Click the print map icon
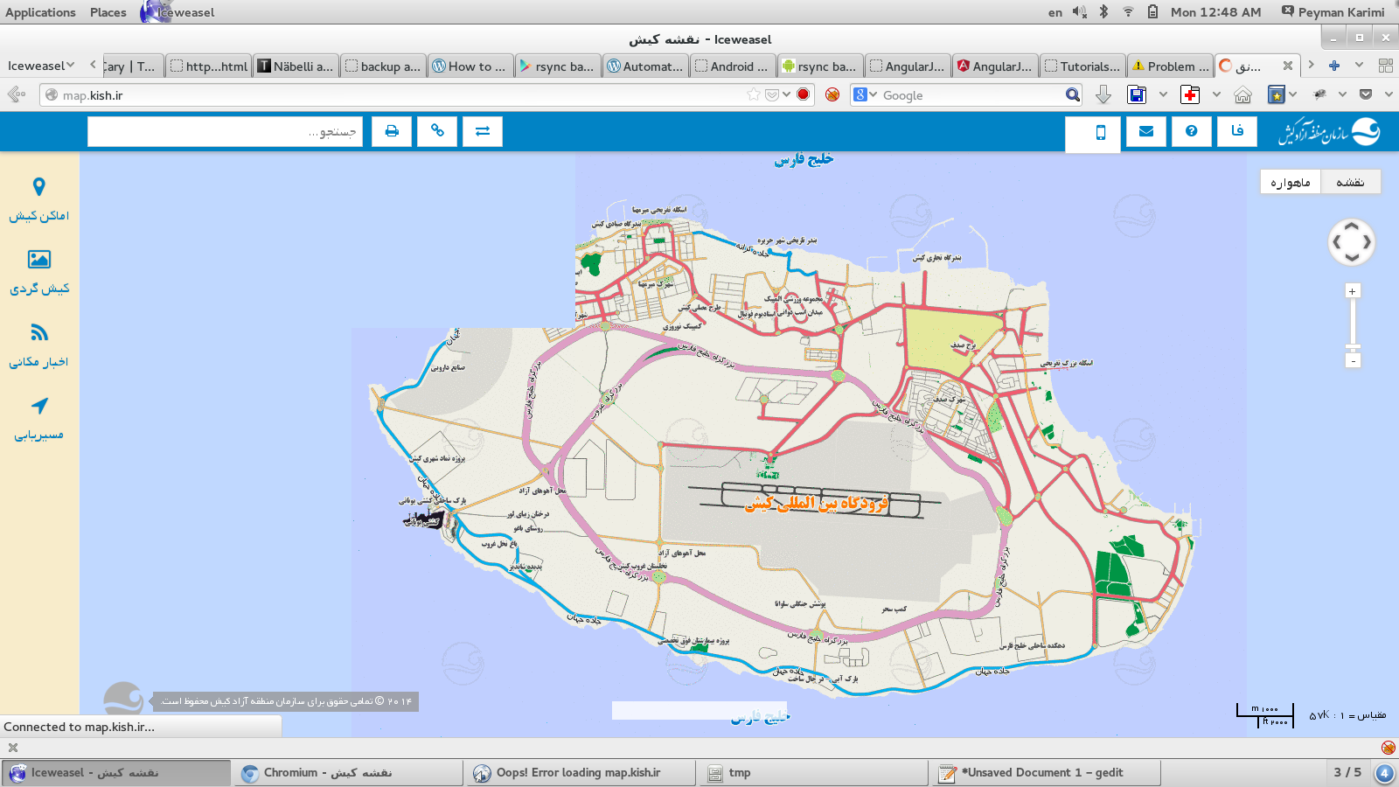 (392, 131)
